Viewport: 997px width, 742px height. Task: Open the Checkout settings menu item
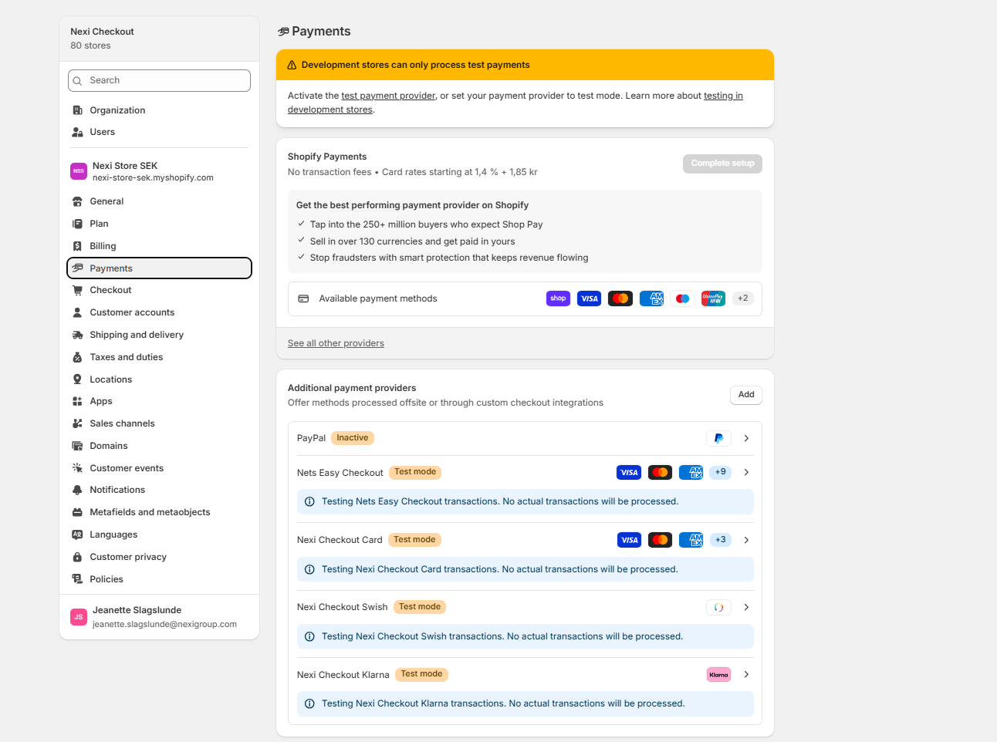(159, 290)
